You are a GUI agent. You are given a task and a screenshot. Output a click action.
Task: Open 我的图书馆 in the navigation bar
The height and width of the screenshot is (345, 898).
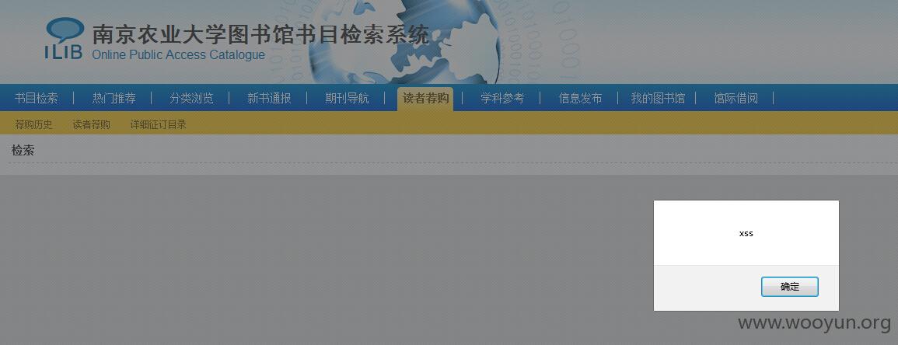pyautogui.click(x=658, y=99)
